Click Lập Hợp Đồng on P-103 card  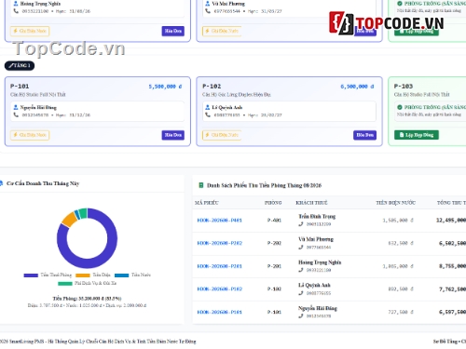coord(417,135)
